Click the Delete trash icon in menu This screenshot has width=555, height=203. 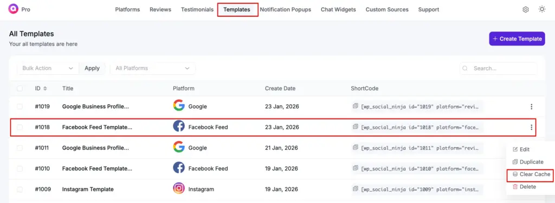515,187
